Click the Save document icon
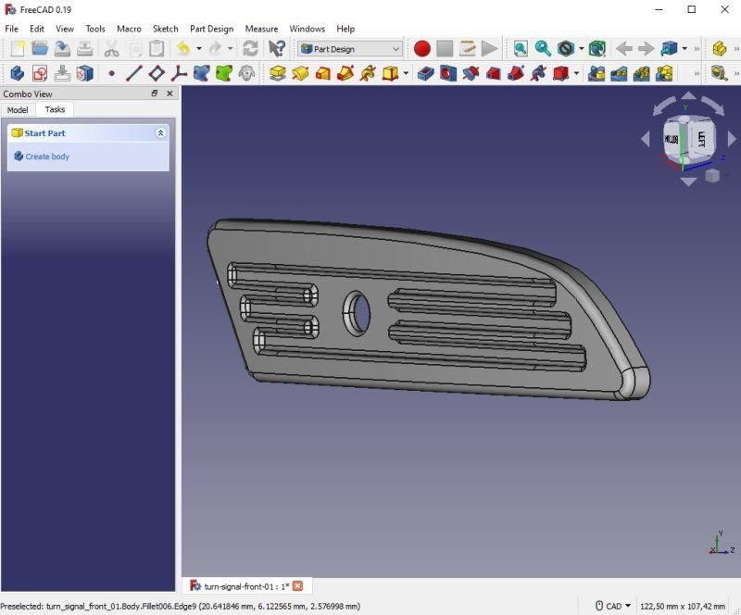This screenshot has width=741, height=615. pos(61,48)
